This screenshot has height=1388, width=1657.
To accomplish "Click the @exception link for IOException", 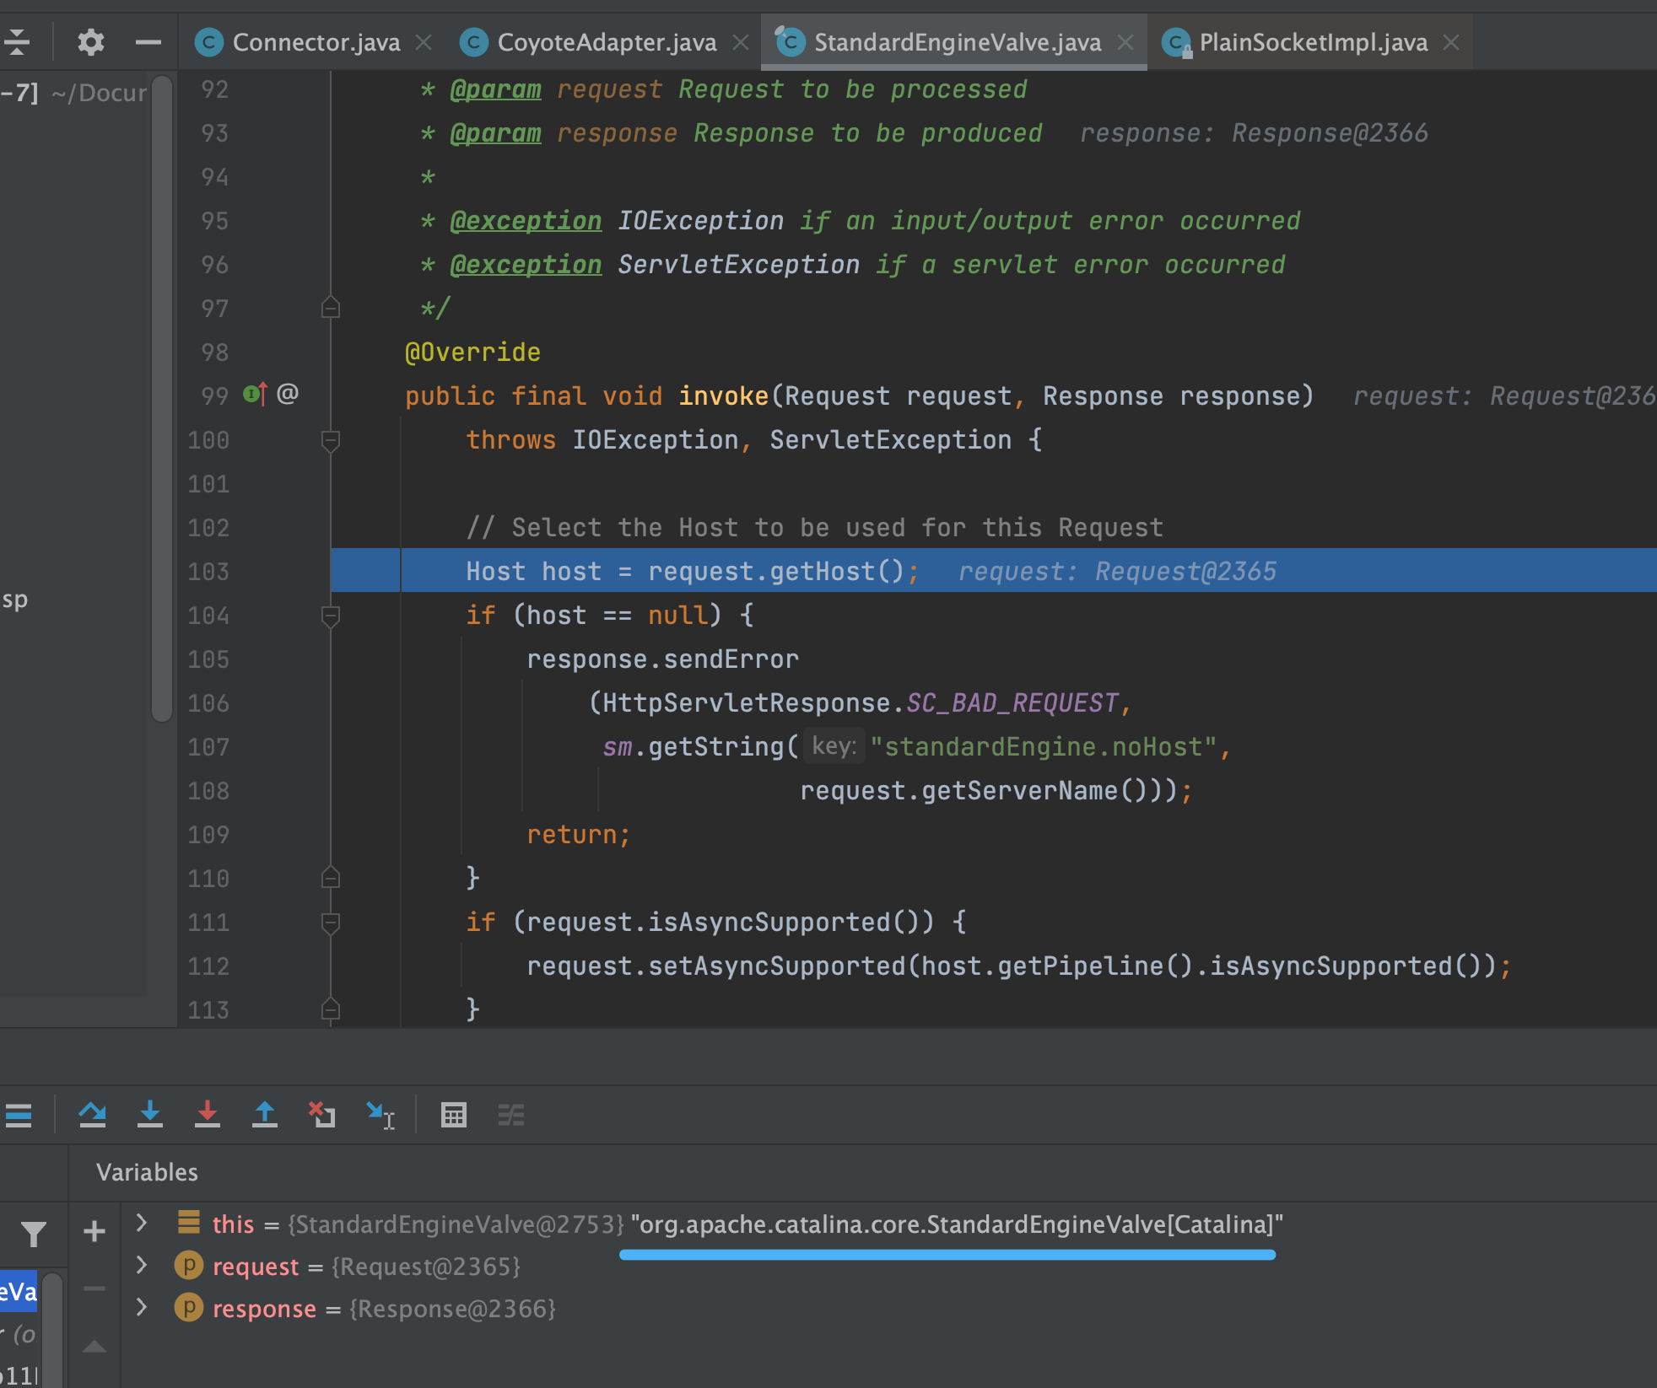I will [x=526, y=221].
